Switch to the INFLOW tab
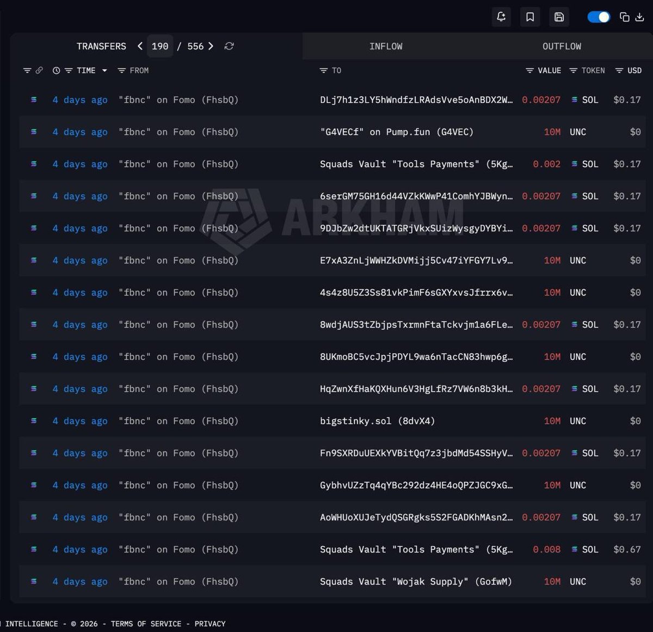 (x=386, y=46)
